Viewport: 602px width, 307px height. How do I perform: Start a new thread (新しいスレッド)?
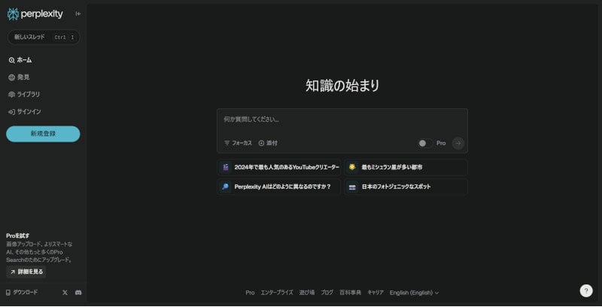(44, 37)
